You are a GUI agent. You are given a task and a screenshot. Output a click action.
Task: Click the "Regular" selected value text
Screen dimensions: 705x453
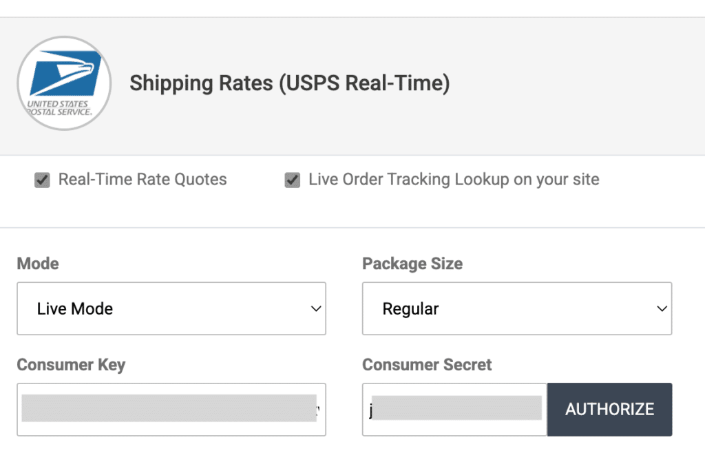pos(411,308)
